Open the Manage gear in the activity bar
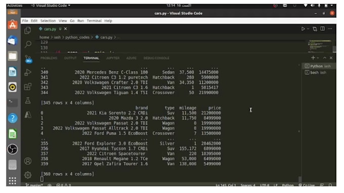Viewport: 344px width, 193px height. pos(28,175)
